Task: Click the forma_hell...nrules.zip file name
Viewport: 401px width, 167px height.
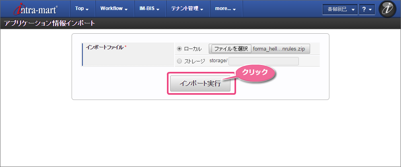Action: click(279, 49)
